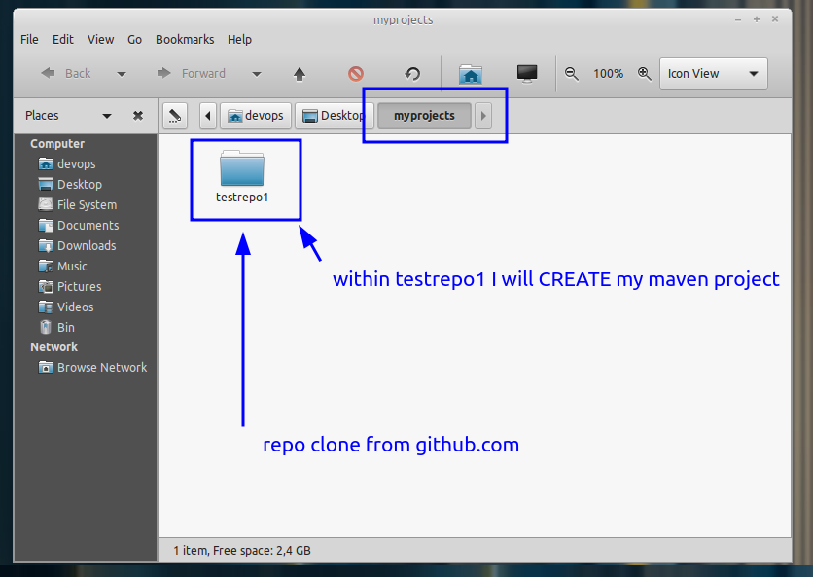
Task: Select the testrepo1 folder
Action: [242, 176]
